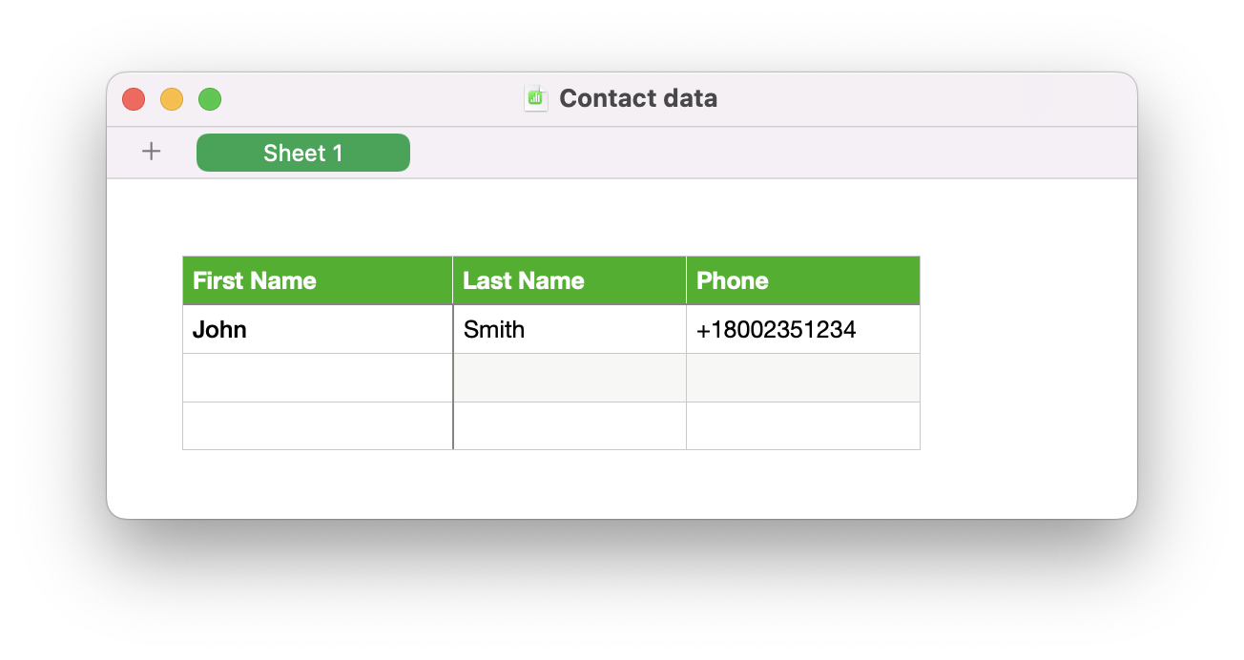Click the Numbers document icon in titlebar
Viewport: 1244px width, 660px height.
point(535,97)
